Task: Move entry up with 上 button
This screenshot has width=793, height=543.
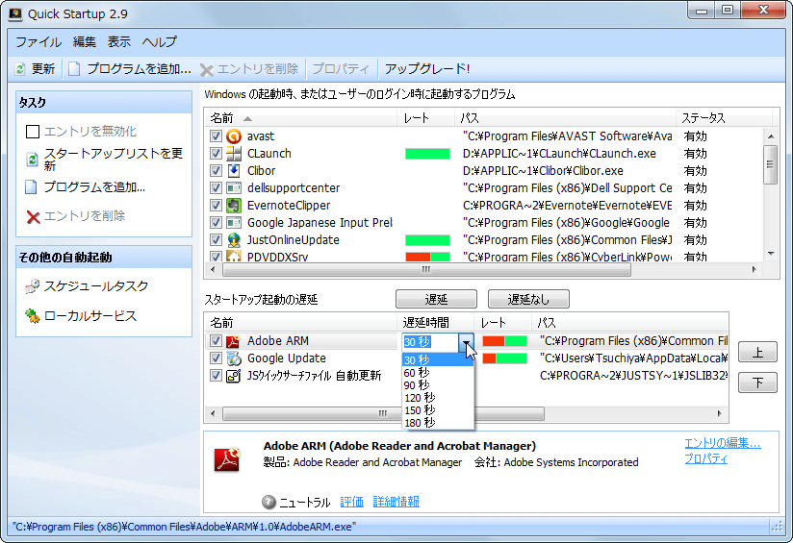Action: click(757, 352)
